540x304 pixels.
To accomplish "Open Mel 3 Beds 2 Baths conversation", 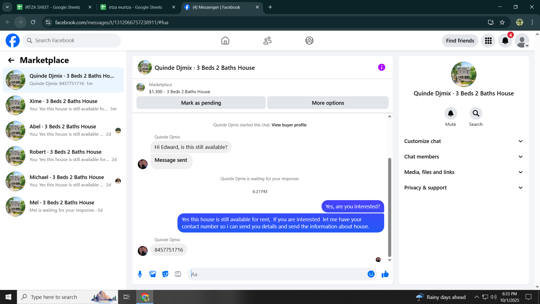I will (63, 207).
